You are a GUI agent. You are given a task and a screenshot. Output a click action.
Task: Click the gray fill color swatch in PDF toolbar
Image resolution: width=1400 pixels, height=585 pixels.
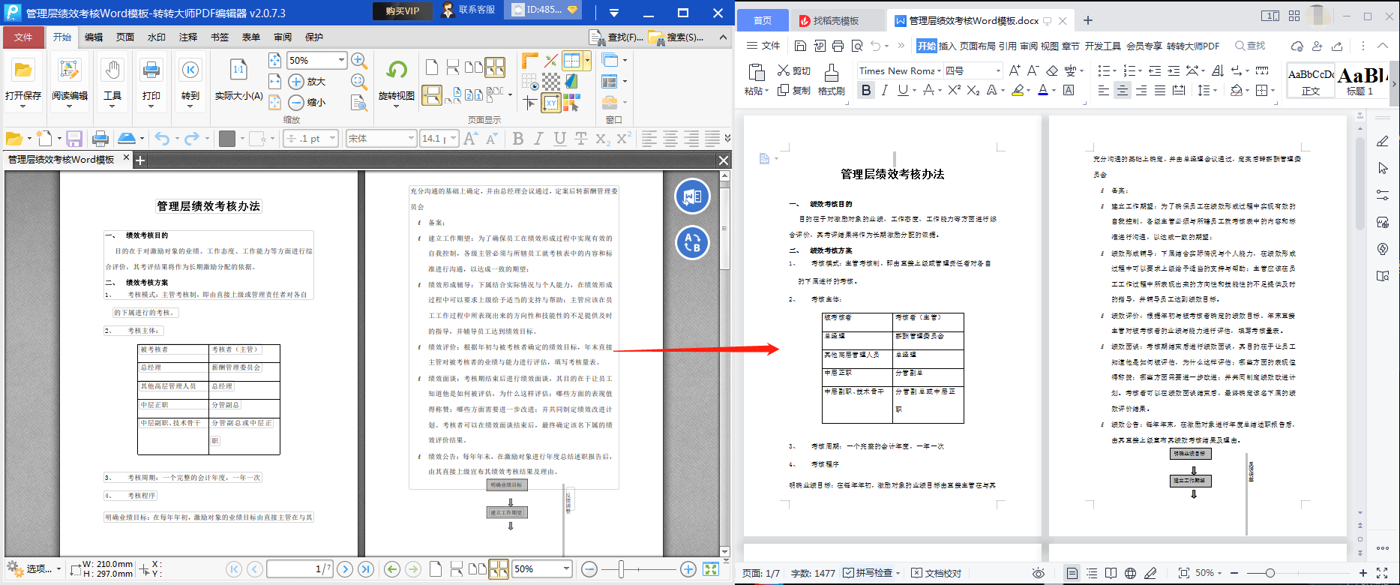click(x=227, y=138)
